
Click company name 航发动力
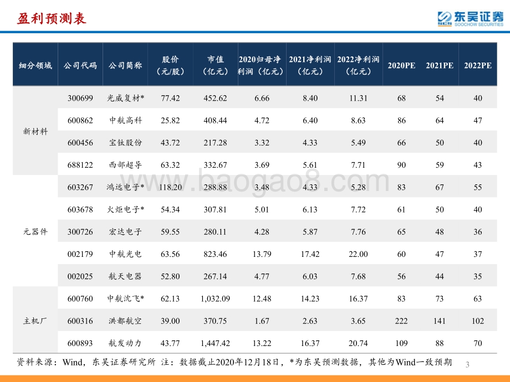(x=125, y=343)
